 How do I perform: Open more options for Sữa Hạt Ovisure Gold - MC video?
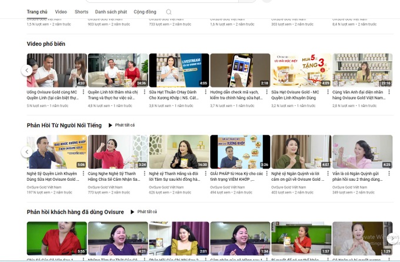tap(328, 92)
